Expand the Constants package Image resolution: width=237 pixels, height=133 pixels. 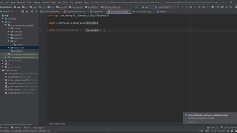coord(8,31)
